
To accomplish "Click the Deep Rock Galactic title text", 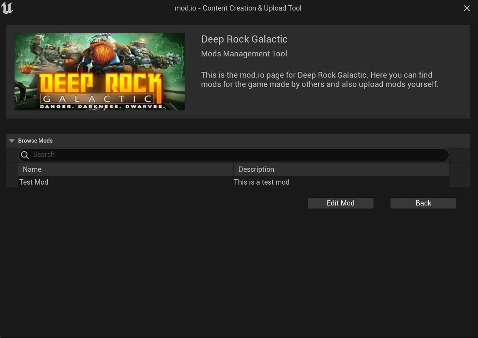I will click(244, 39).
